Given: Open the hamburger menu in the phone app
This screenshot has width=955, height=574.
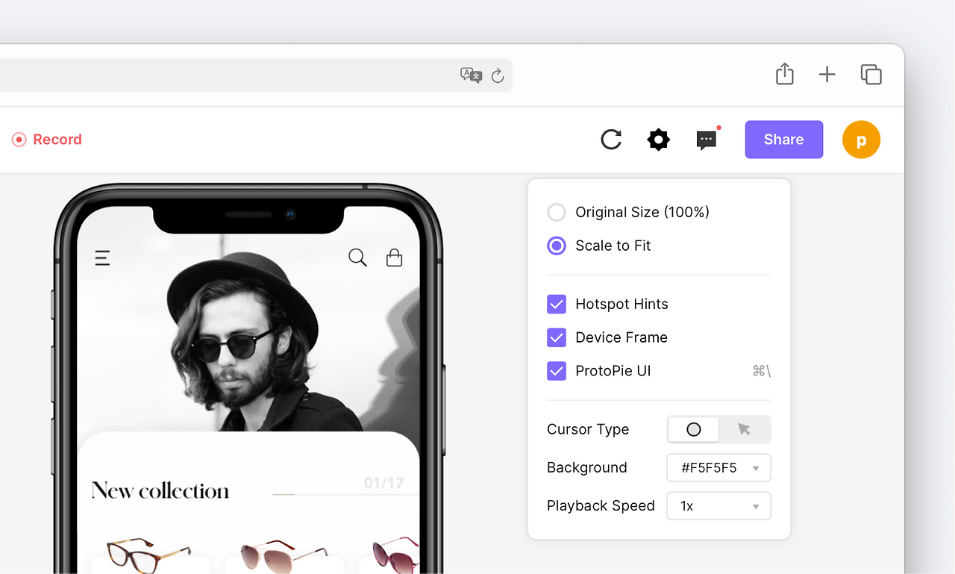Looking at the screenshot, I should pos(102,258).
